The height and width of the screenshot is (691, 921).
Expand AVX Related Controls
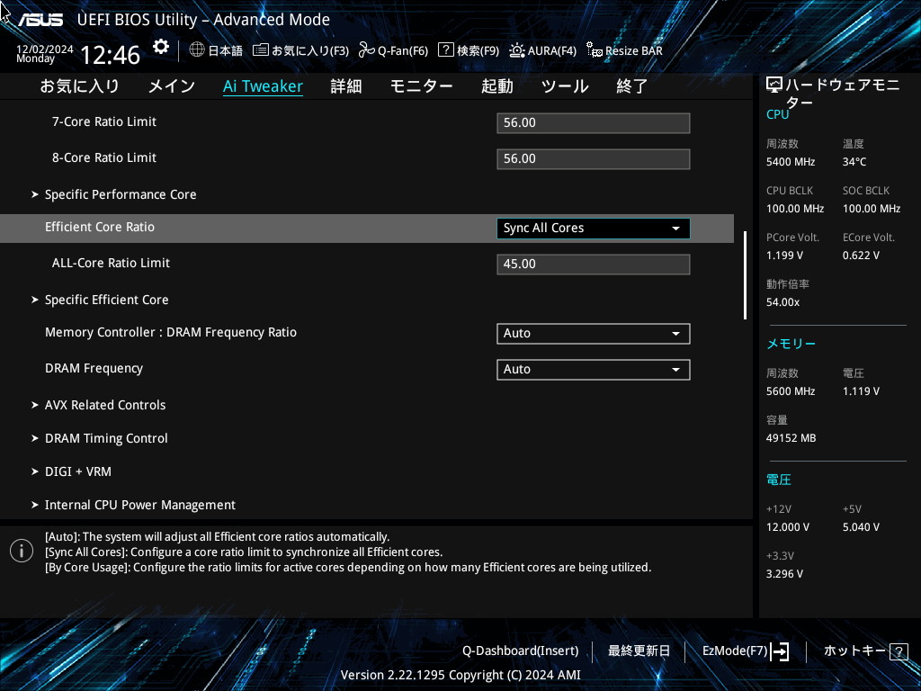[x=105, y=405]
